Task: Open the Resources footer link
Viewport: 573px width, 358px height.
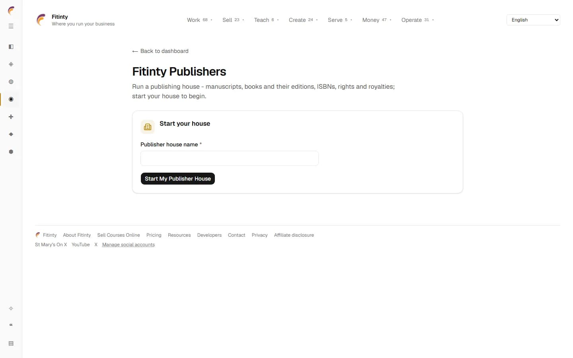Action: 179,235
